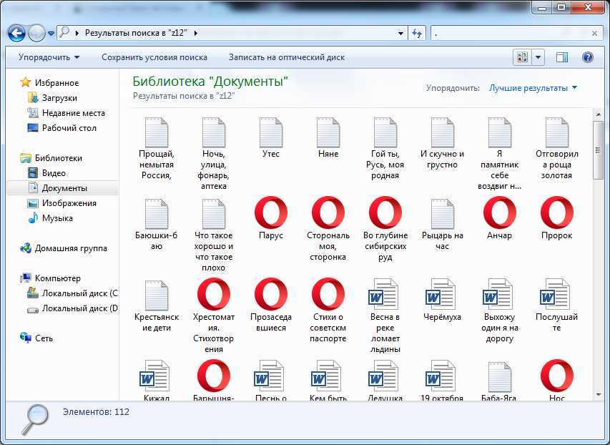Image resolution: width=610 pixels, height=445 pixels.
Task: Click the scrollbar down arrow in the file list
Action: pos(599,395)
